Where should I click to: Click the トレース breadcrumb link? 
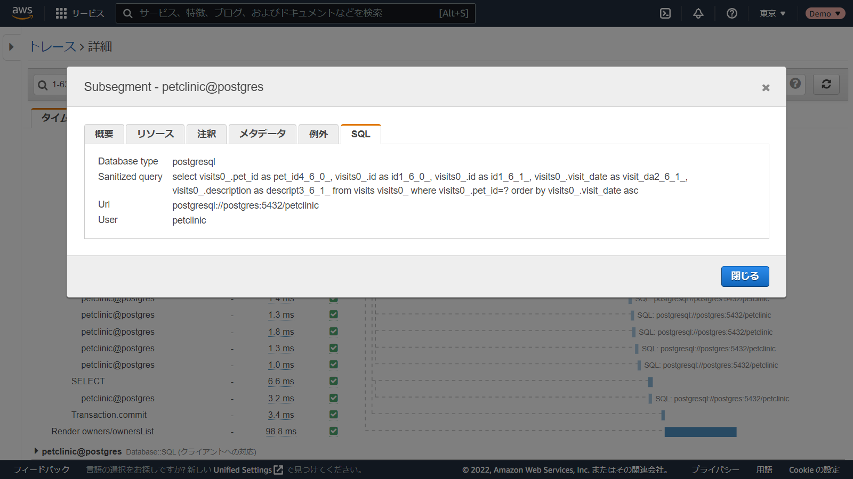[x=53, y=47]
